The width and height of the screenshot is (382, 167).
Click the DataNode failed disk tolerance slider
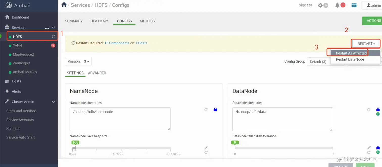[284, 148]
